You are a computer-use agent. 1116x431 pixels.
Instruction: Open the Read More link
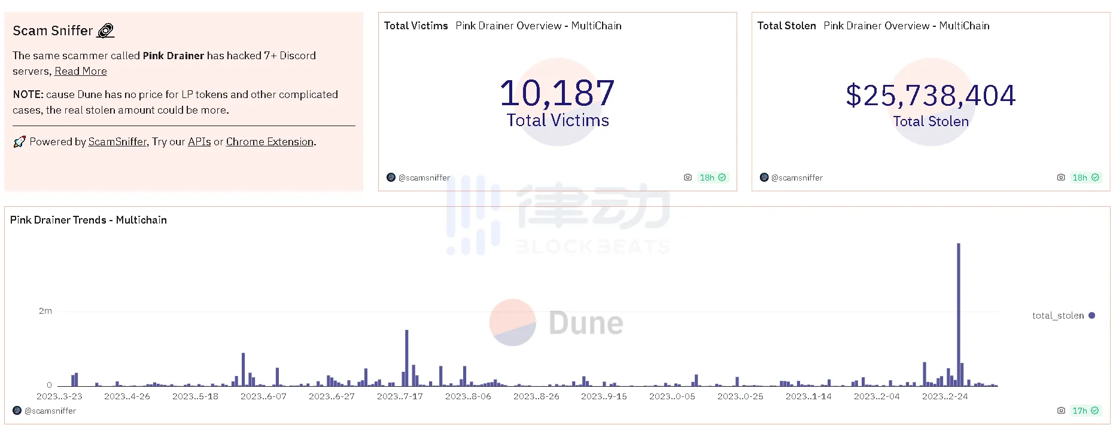tap(81, 71)
